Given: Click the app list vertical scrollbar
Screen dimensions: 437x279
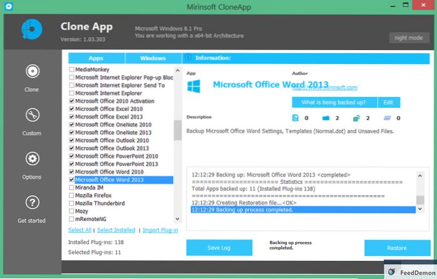Looking at the screenshot, I should click(177, 130).
